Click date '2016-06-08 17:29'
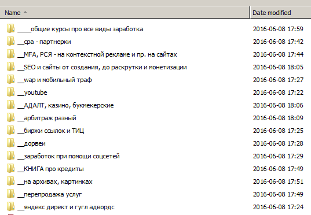Screen dimensions: 311x215 tap(278, 156)
